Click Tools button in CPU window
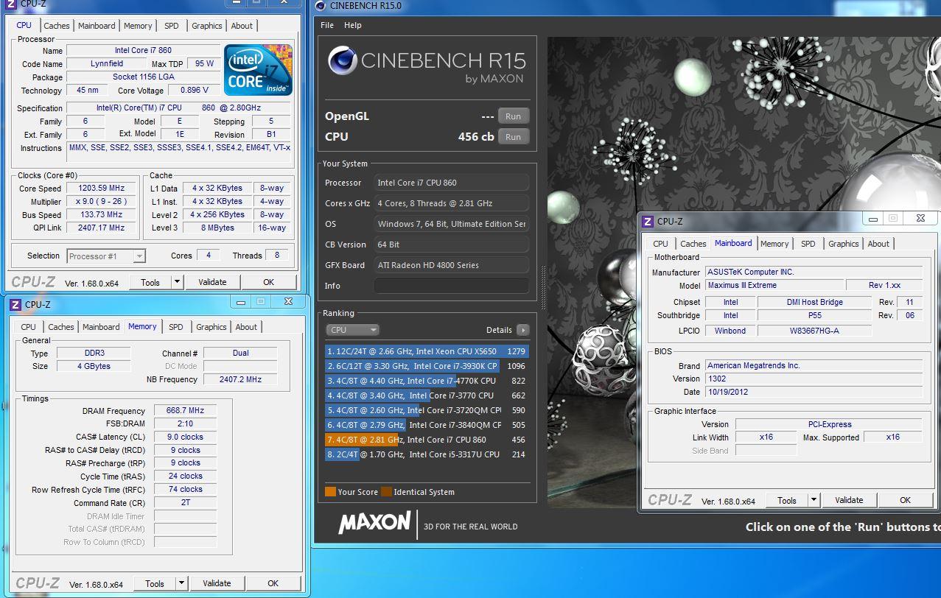941x598 pixels. (x=150, y=282)
